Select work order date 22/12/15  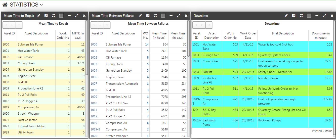pyautogui.click(x=248, y=72)
